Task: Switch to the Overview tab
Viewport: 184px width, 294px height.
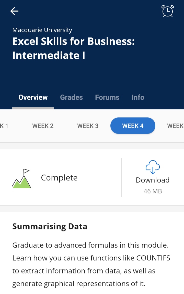Action: [33, 97]
